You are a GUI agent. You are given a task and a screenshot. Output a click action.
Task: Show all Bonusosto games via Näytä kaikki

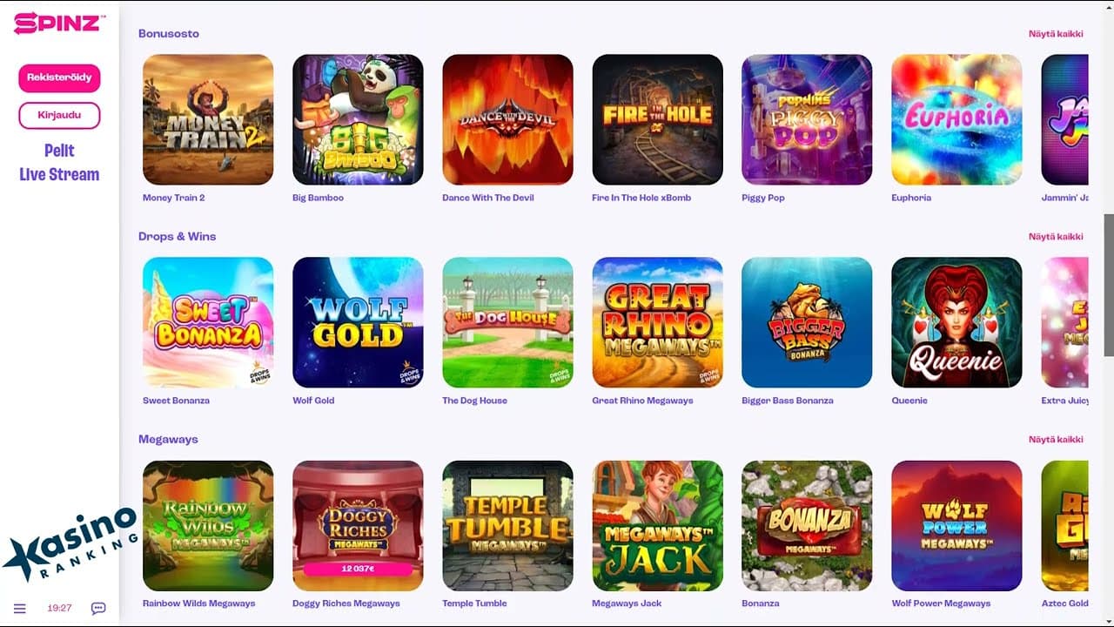point(1056,34)
